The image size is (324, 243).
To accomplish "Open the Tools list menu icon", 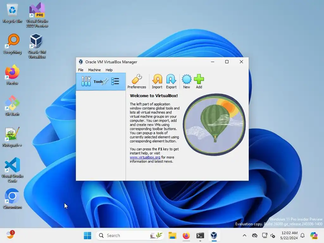I will [115, 81].
